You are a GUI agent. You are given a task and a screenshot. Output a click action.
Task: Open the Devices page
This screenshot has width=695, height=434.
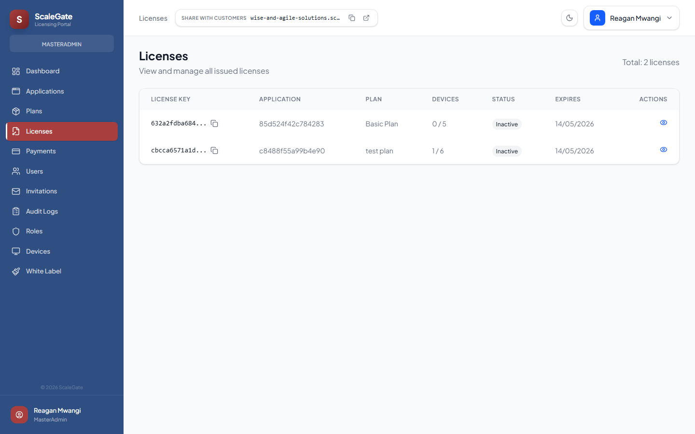[x=38, y=251]
